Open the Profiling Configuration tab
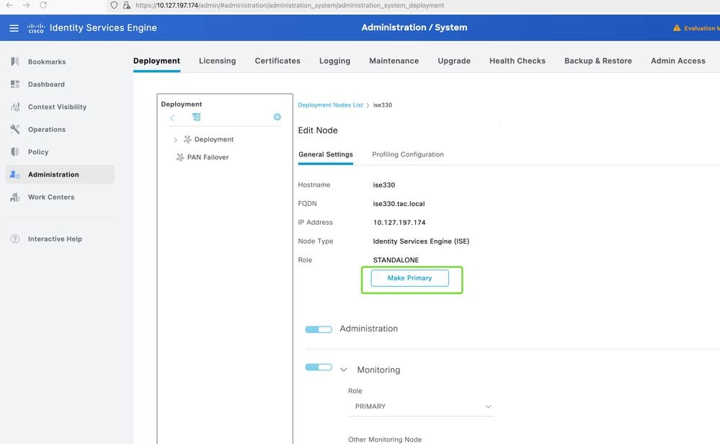 click(x=407, y=154)
